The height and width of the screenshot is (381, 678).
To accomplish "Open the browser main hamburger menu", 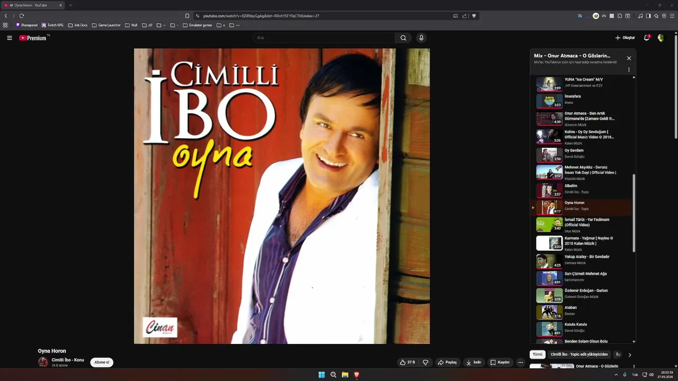I will (672, 16).
